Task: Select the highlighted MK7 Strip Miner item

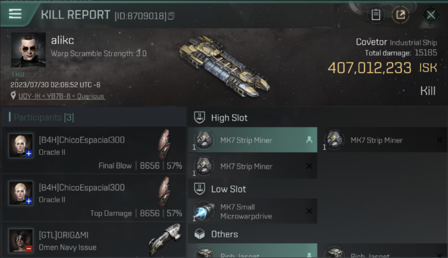Action: tap(253, 140)
